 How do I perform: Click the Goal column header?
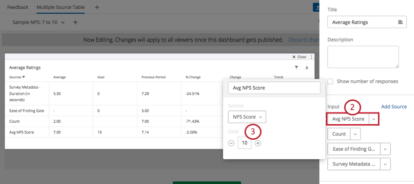point(101,77)
